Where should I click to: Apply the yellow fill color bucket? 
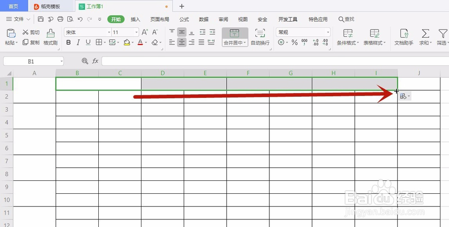(127, 42)
